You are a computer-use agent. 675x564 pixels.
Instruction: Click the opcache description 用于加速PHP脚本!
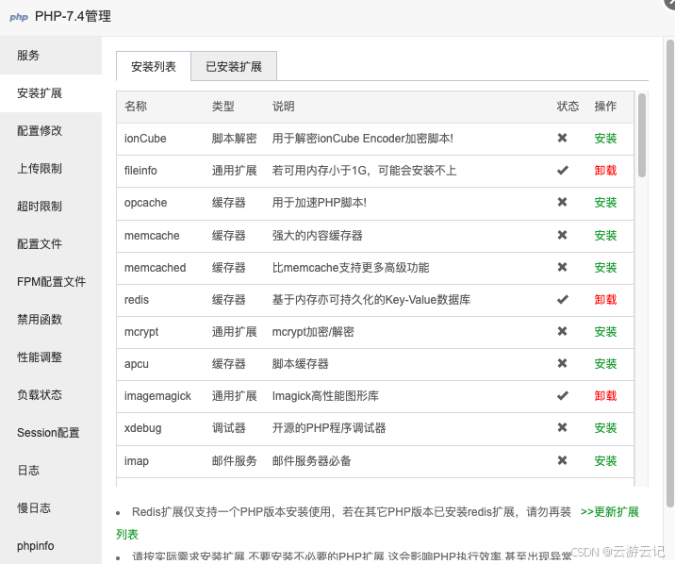(x=319, y=203)
